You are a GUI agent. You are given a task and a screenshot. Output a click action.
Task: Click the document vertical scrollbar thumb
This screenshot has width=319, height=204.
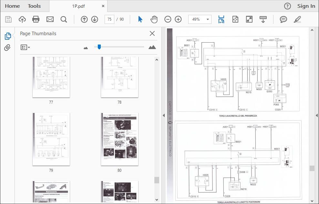coord(312,168)
